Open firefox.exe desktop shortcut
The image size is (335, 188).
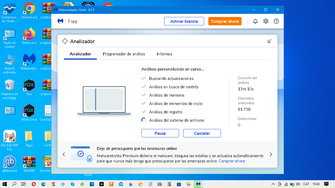[x=29, y=36]
